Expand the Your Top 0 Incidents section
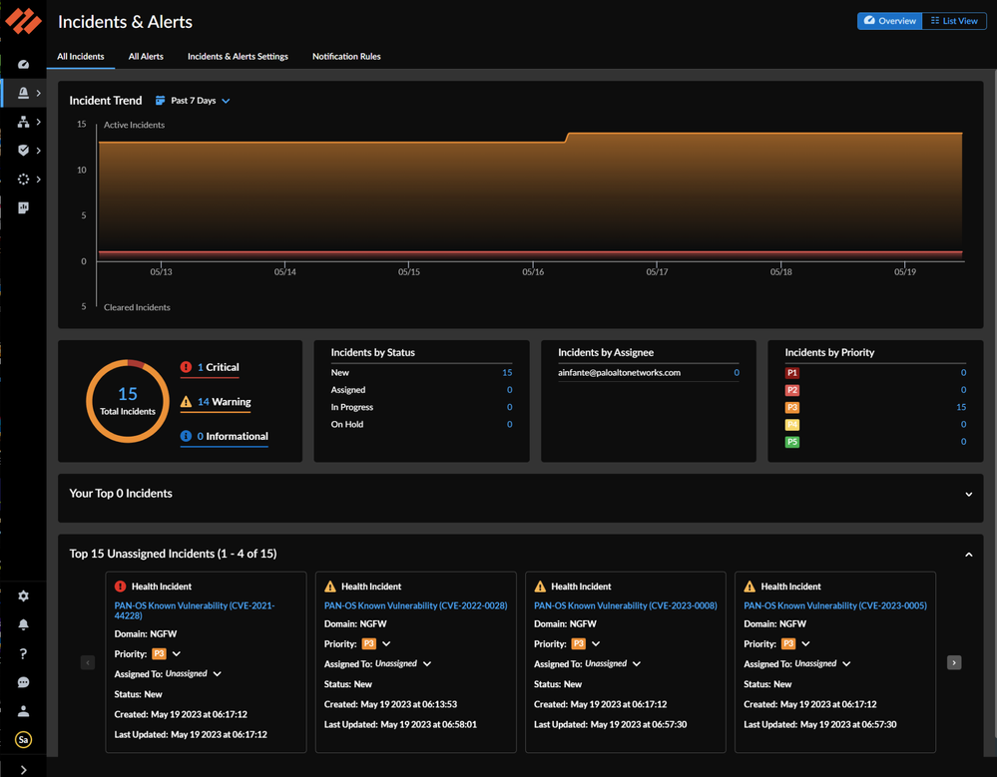The image size is (997, 777). (x=968, y=494)
